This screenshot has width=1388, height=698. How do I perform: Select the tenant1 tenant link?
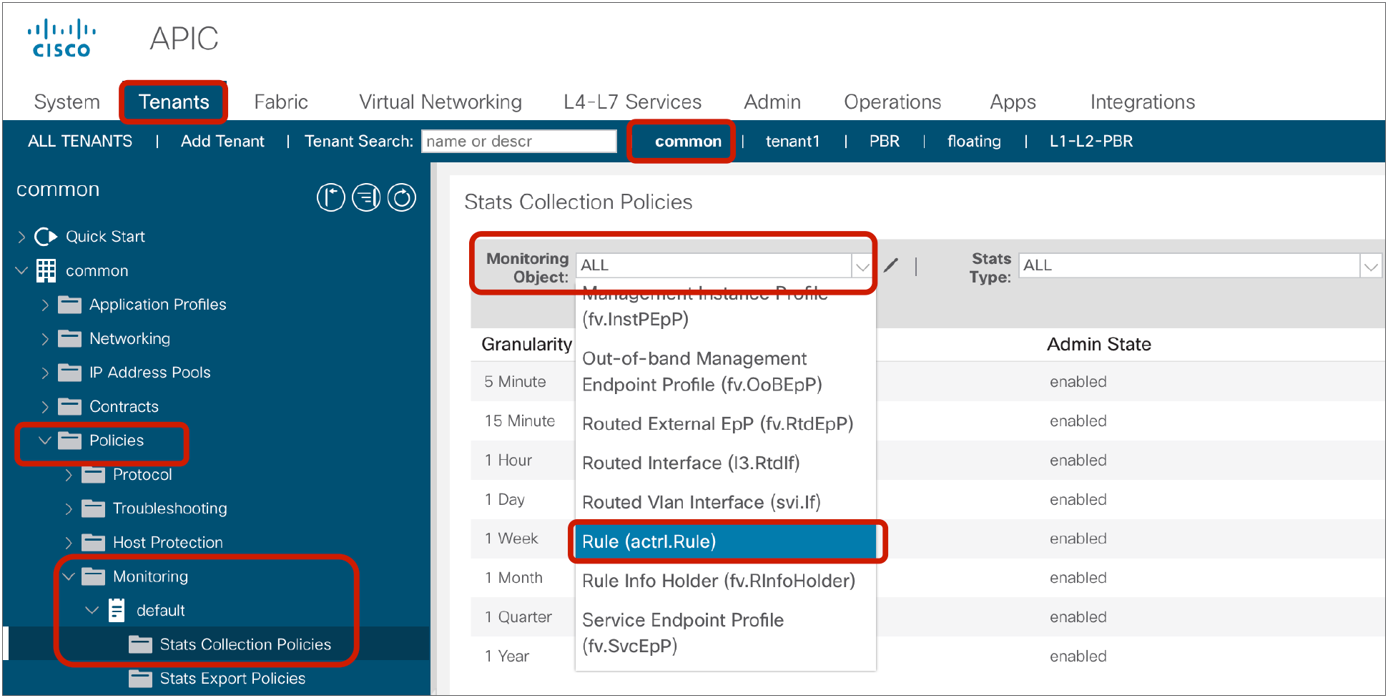pyautogui.click(x=792, y=142)
